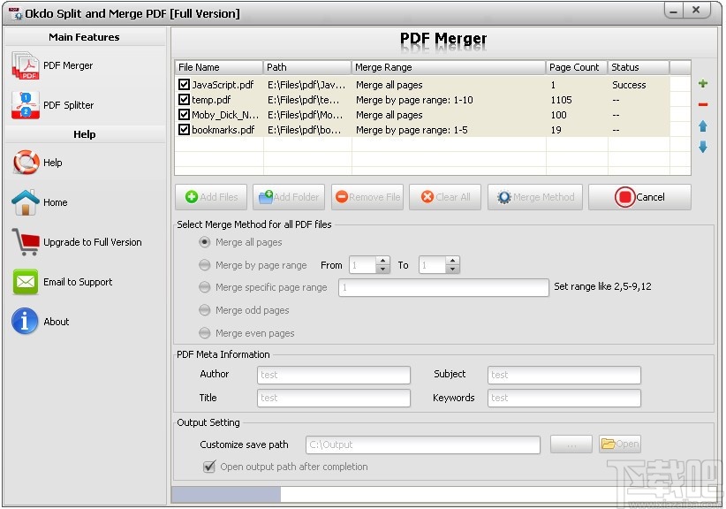This screenshot has width=726, height=509.
Task: Uncheck the bookmarks.pdf checkbox
Action: tap(182, 130)
